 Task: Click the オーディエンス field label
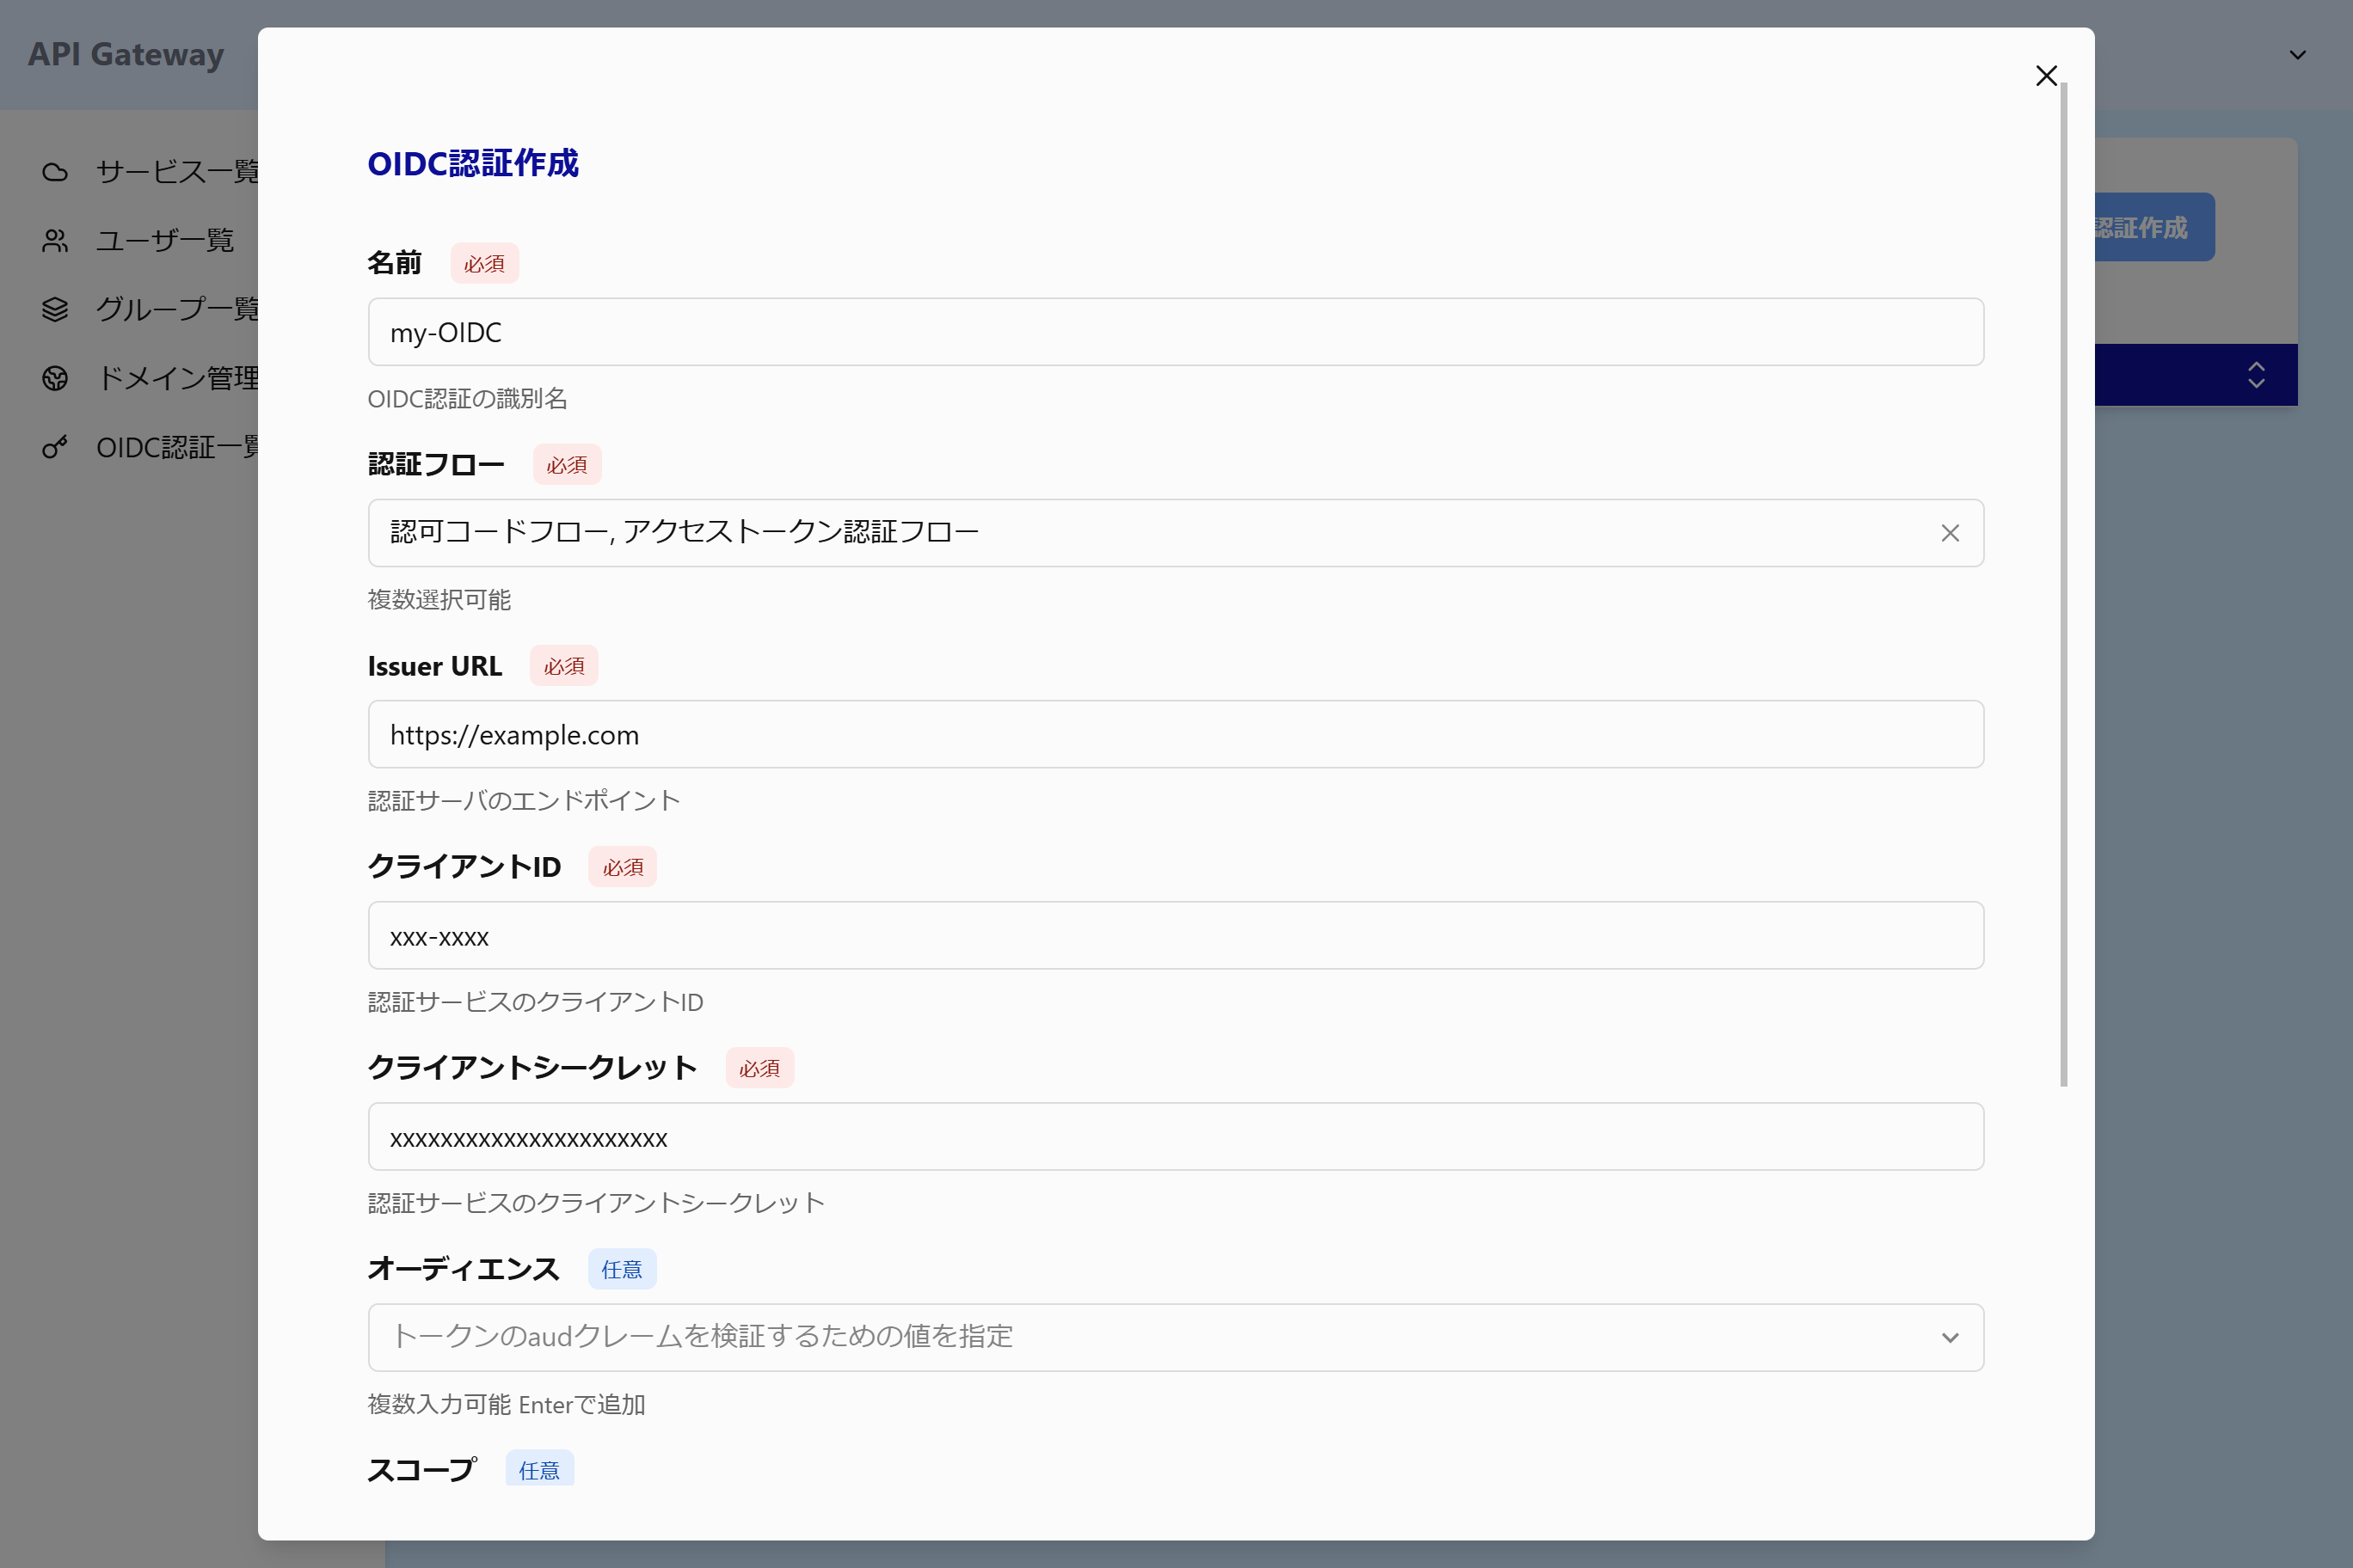[464, 1269]
